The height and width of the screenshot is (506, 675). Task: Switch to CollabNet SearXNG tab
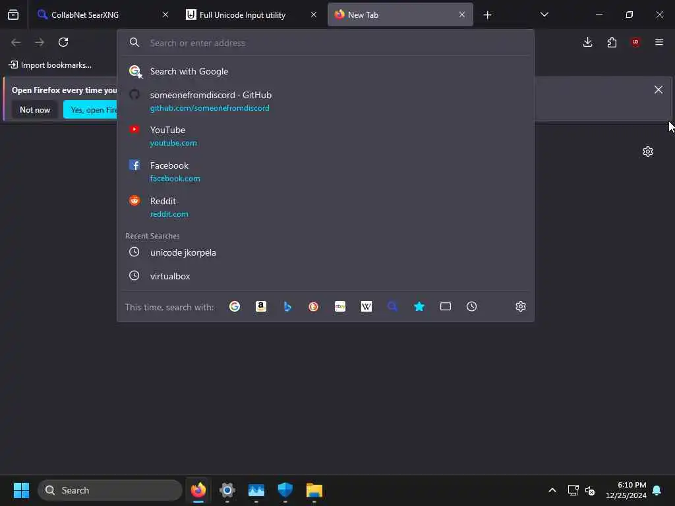tap(102, 14)
